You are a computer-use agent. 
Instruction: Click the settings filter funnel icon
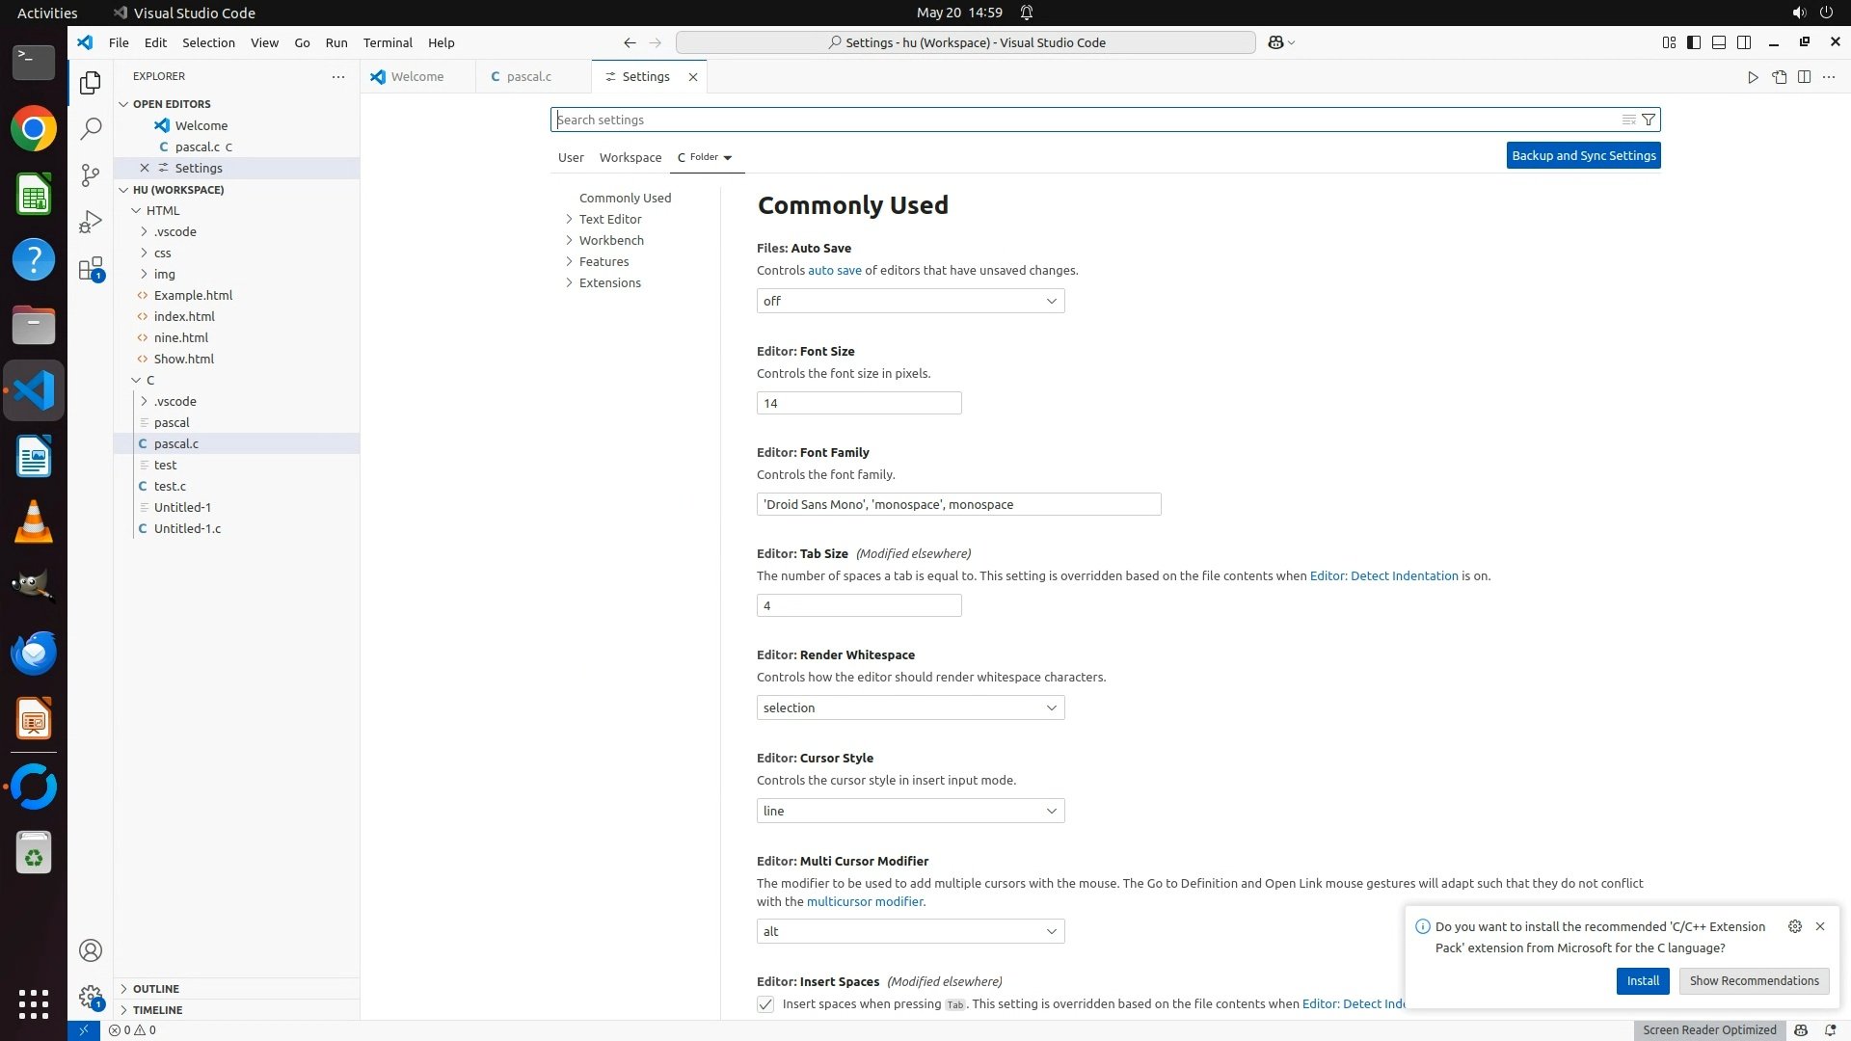pyautogui.click(x=1649, y=120)
